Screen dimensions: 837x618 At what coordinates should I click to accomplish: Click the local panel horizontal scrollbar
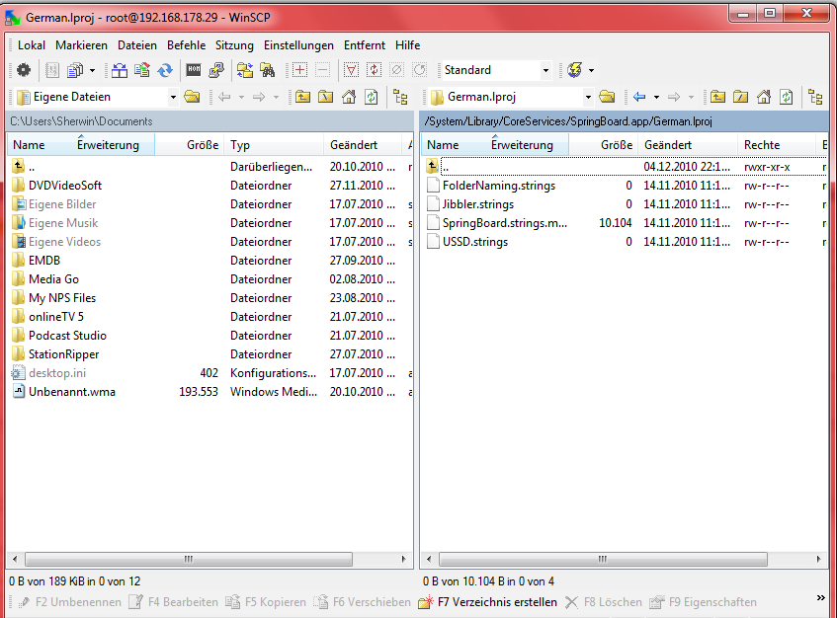[x=189, y=559]
